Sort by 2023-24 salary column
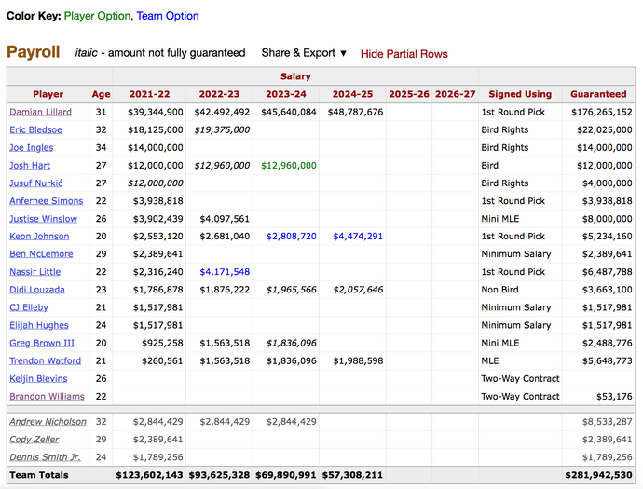The width and height of the screenshot is (643, 489). point(286,94)
